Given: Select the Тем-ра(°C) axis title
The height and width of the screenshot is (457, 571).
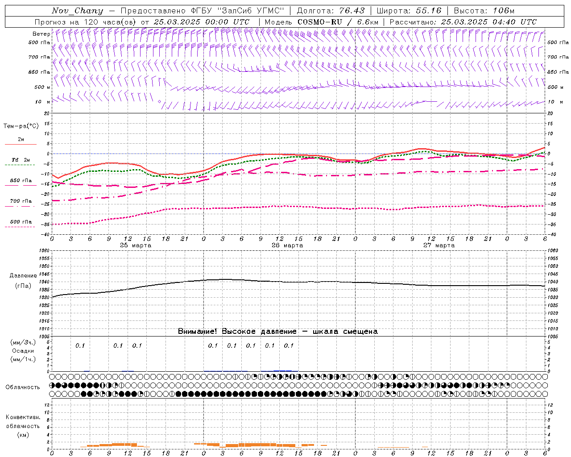Looking at the screenshot, I should point(21,126).
